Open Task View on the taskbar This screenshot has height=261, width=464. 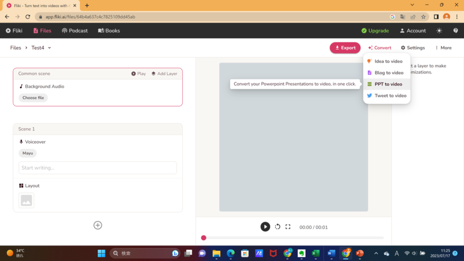tap(188, 253)
